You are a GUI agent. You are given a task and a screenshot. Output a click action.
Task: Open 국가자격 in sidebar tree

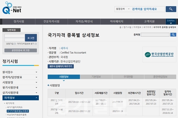[10, 103]
